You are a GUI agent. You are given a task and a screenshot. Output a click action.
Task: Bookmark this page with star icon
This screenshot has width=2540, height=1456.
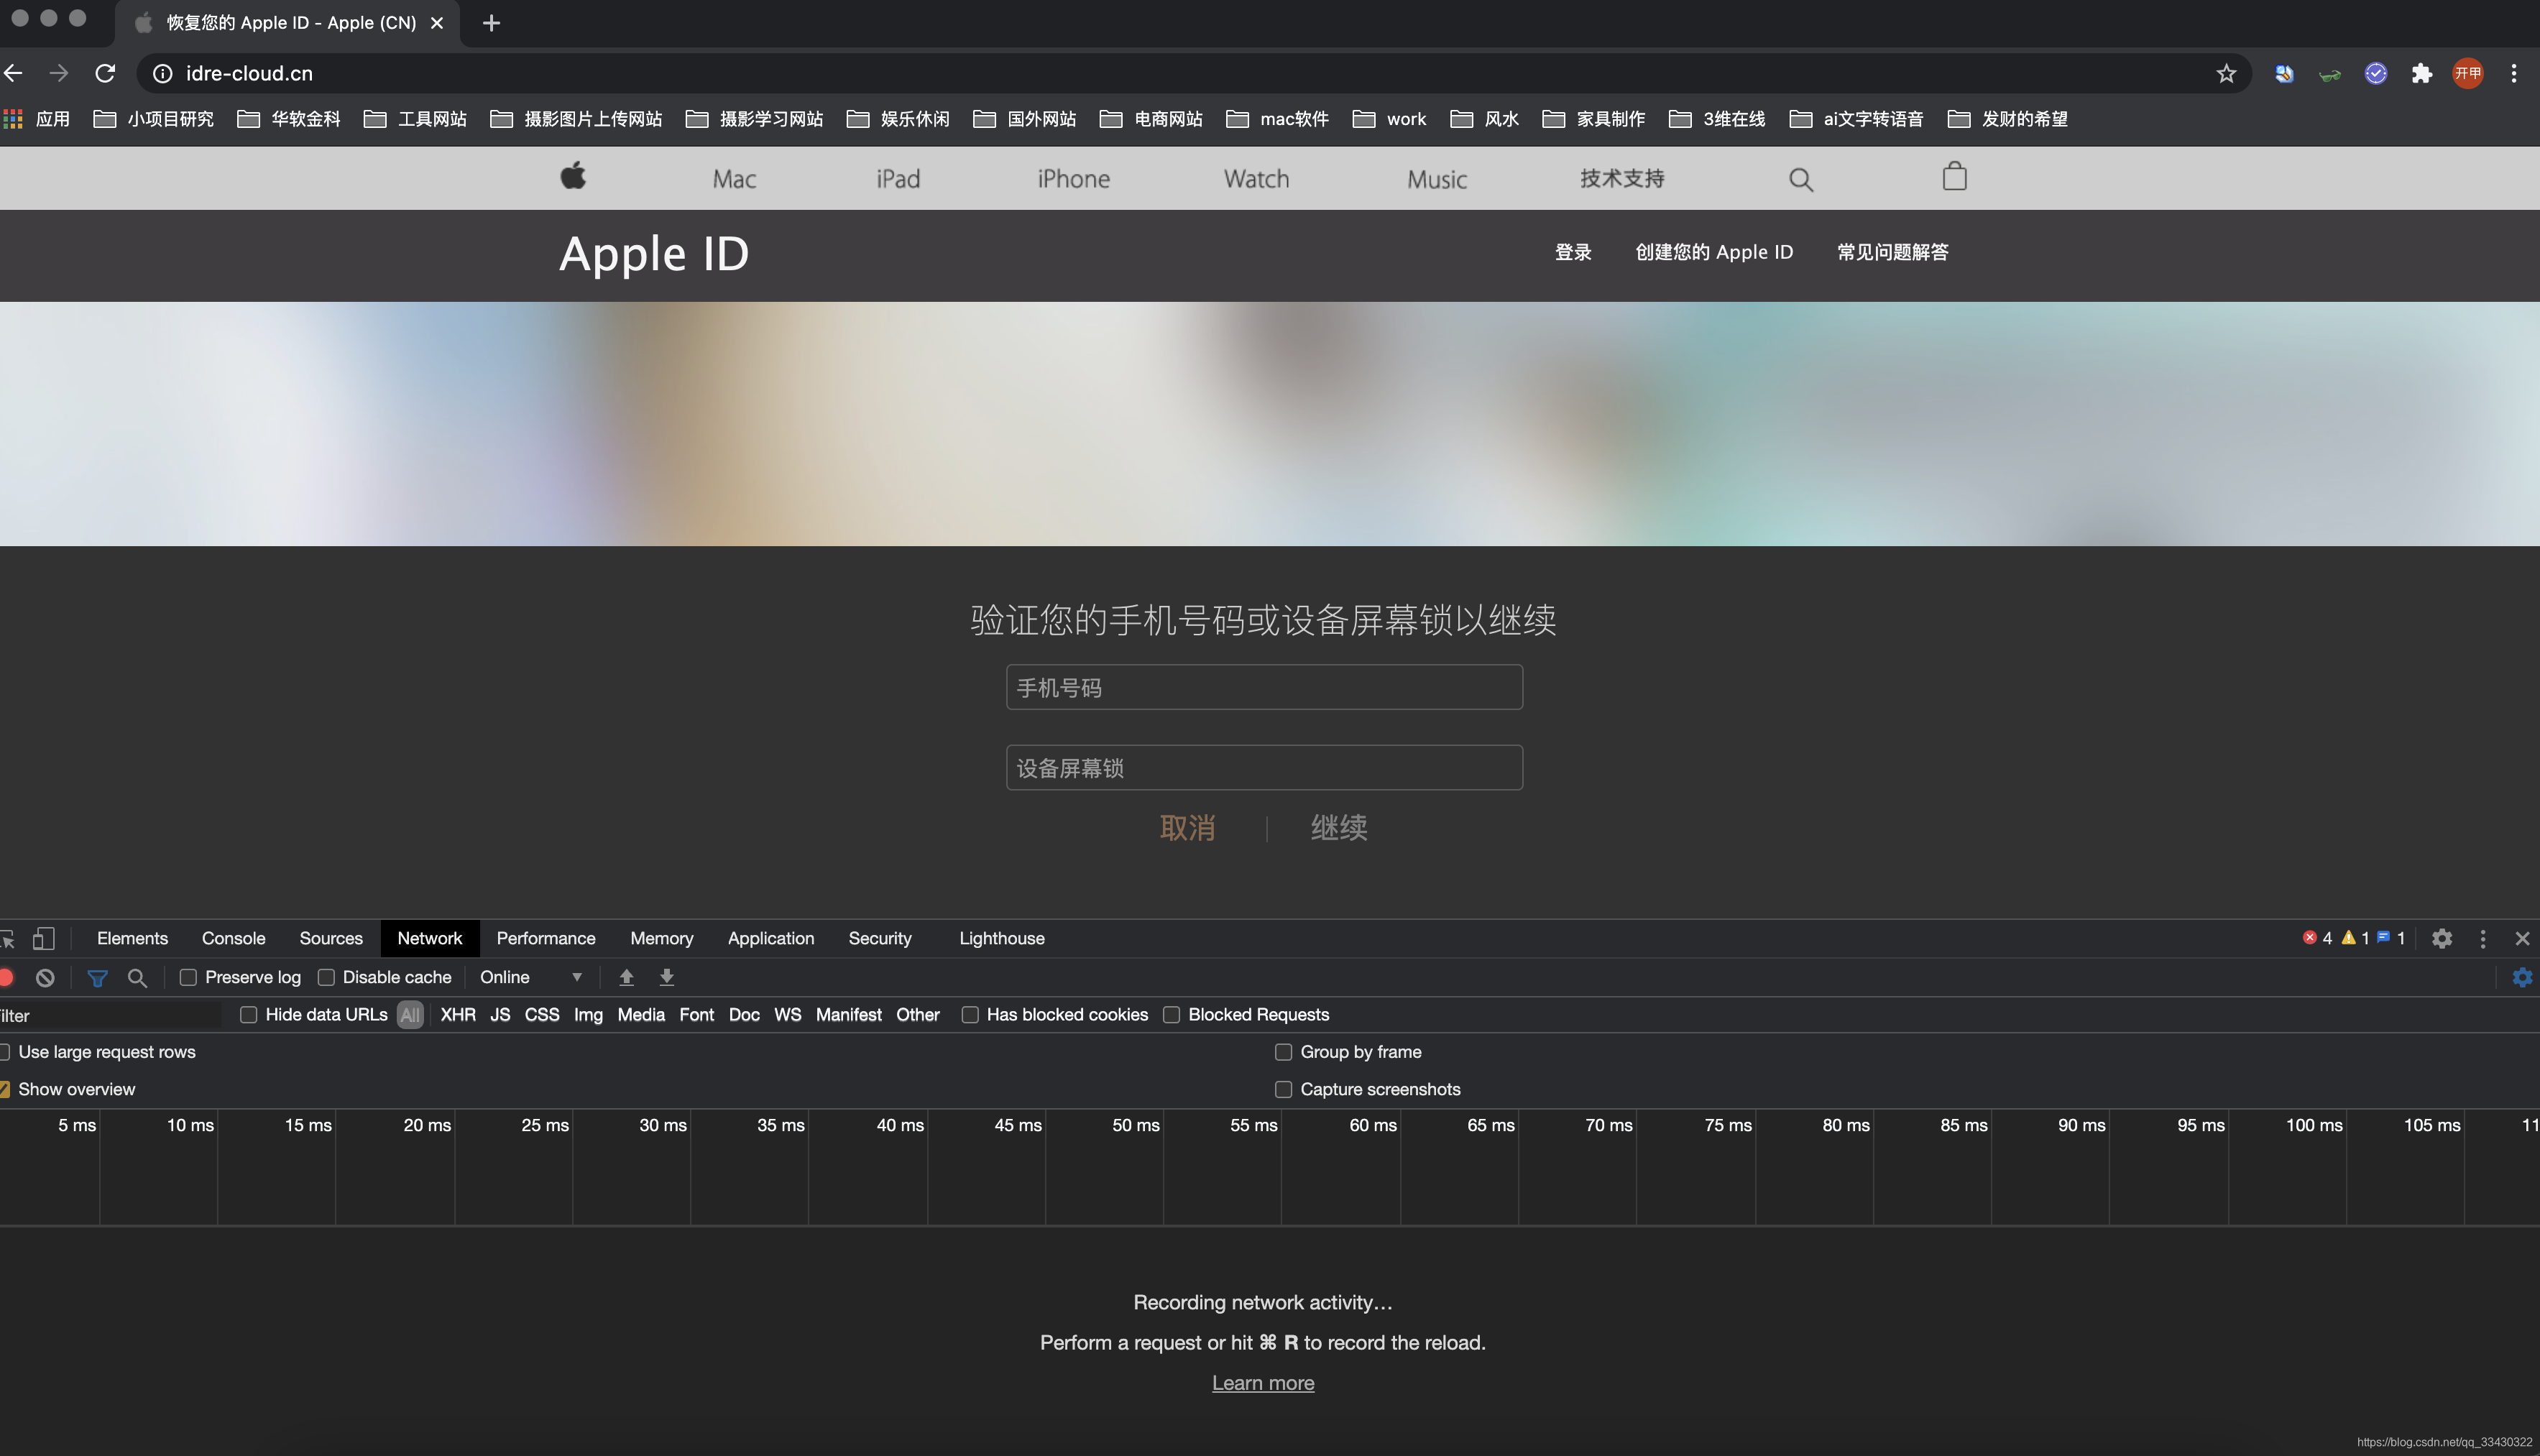tap(2225, 73)
